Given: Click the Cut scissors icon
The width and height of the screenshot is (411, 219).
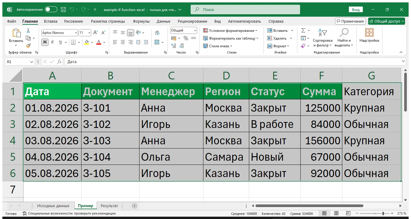Looking at the screenshot, I should click(x=28, y=31).
